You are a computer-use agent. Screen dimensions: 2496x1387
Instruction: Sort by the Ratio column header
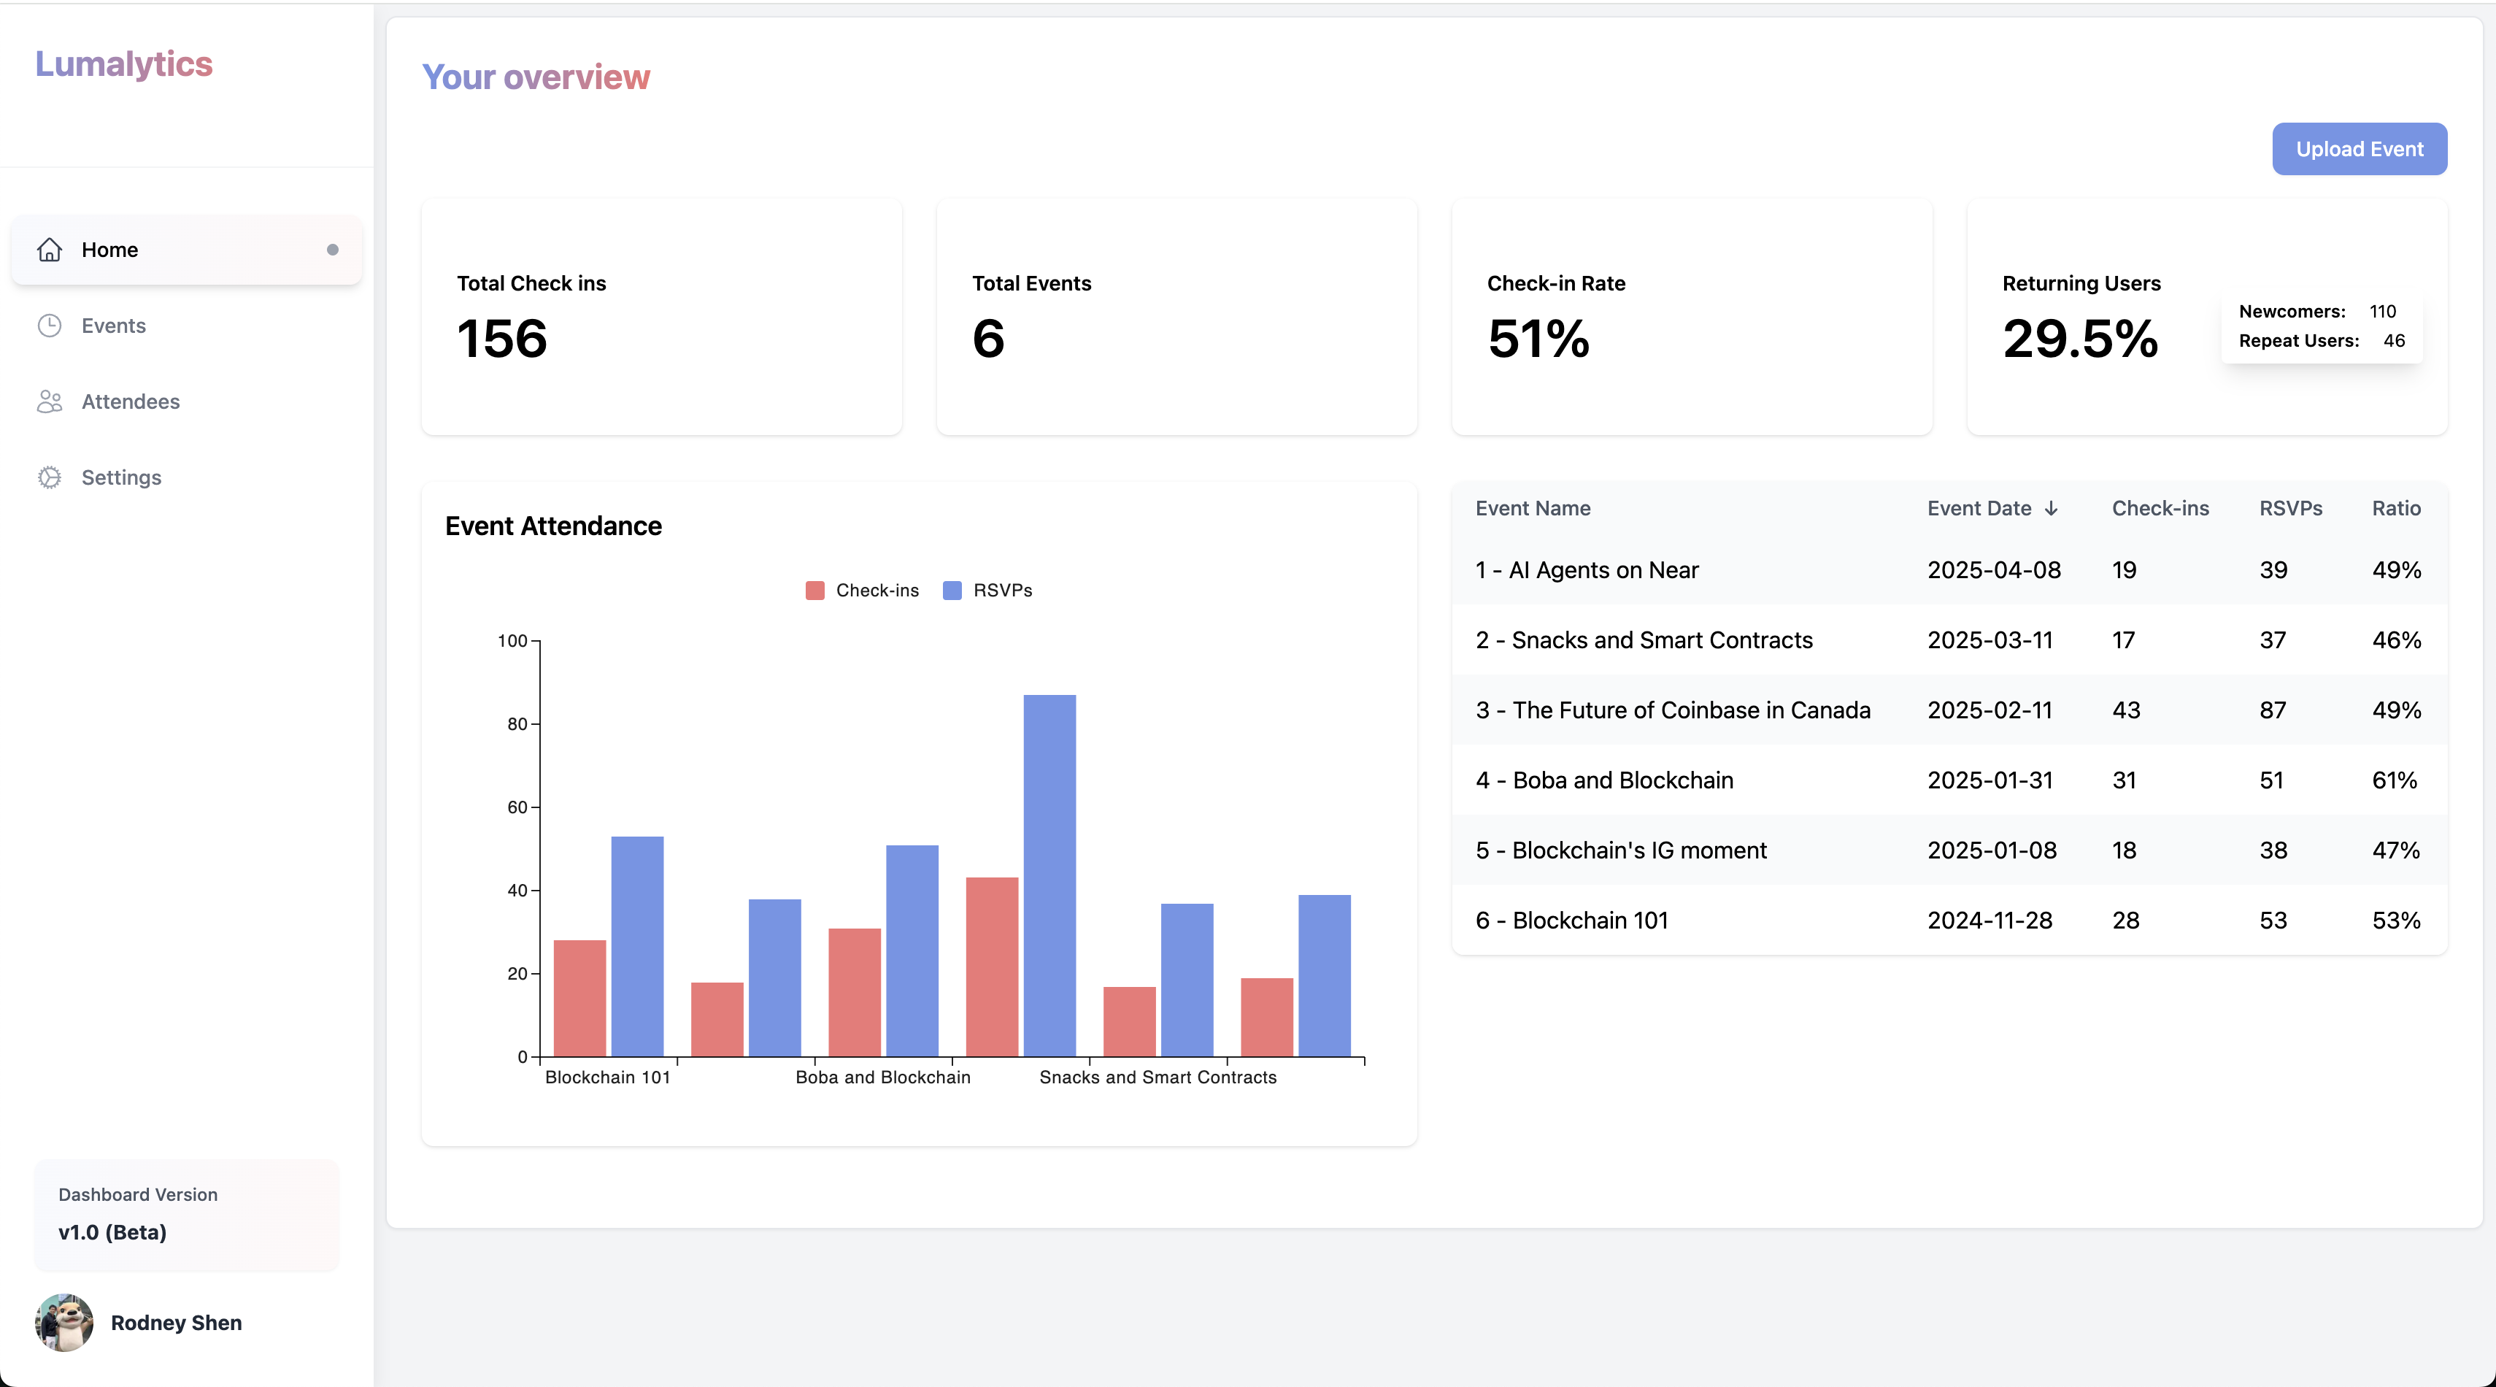click(x=2396, y=509)
